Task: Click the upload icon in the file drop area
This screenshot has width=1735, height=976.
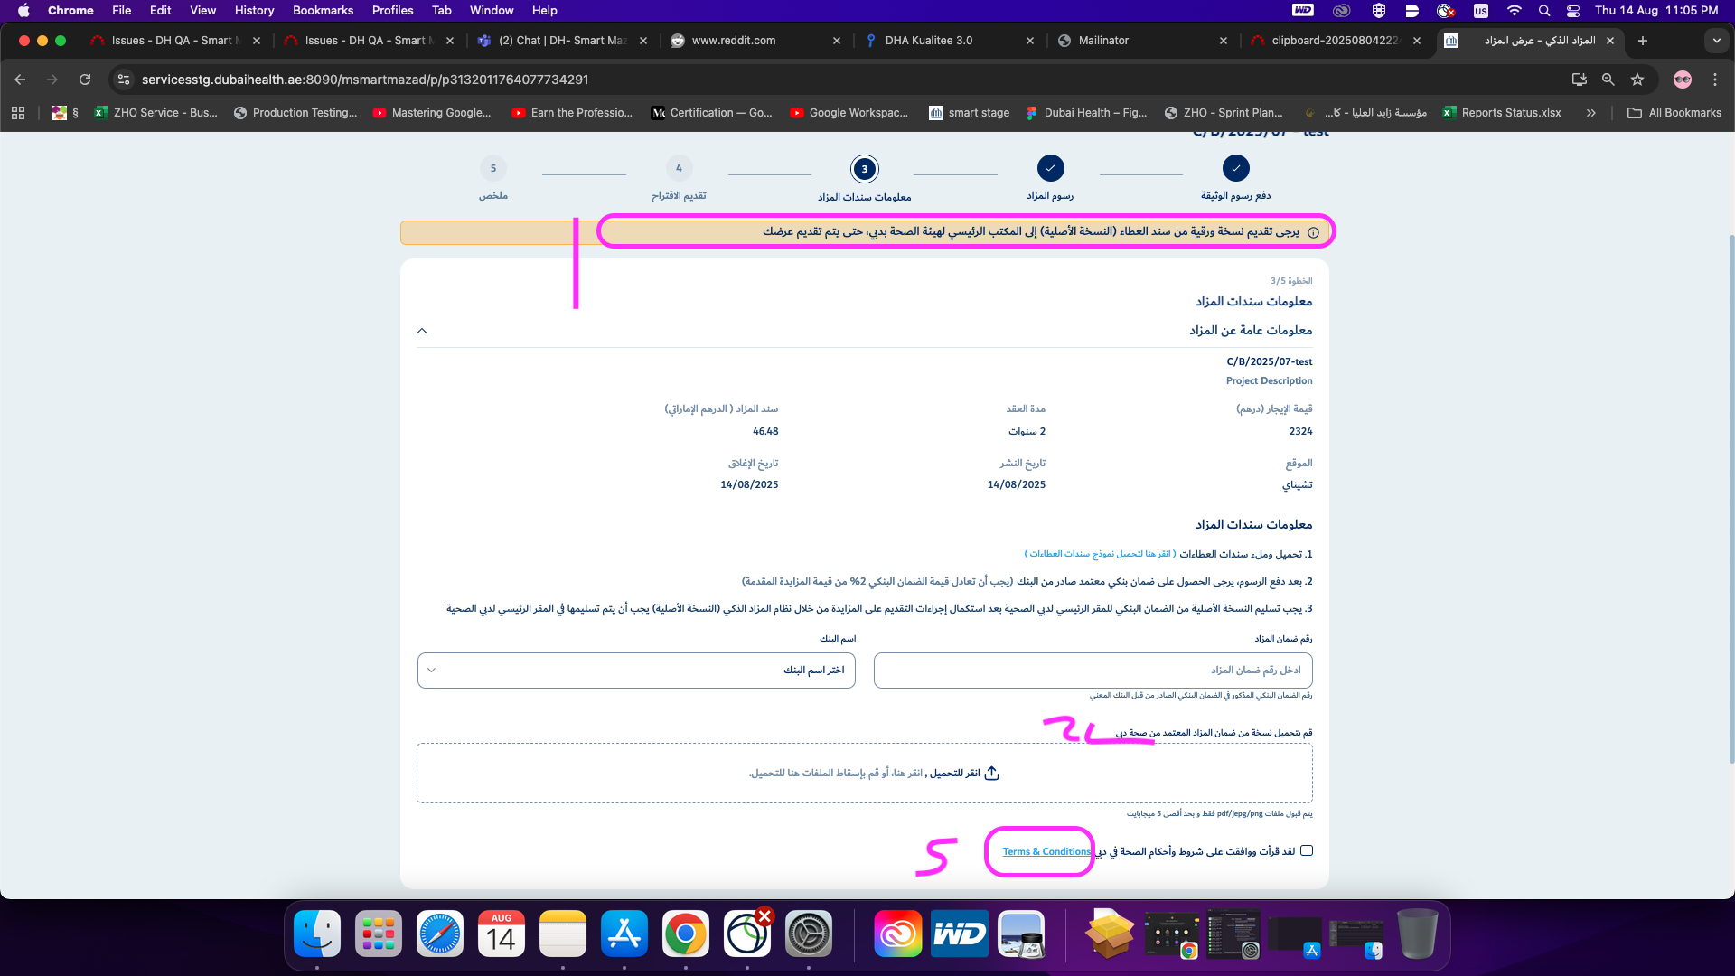Action: coord(991,774)
